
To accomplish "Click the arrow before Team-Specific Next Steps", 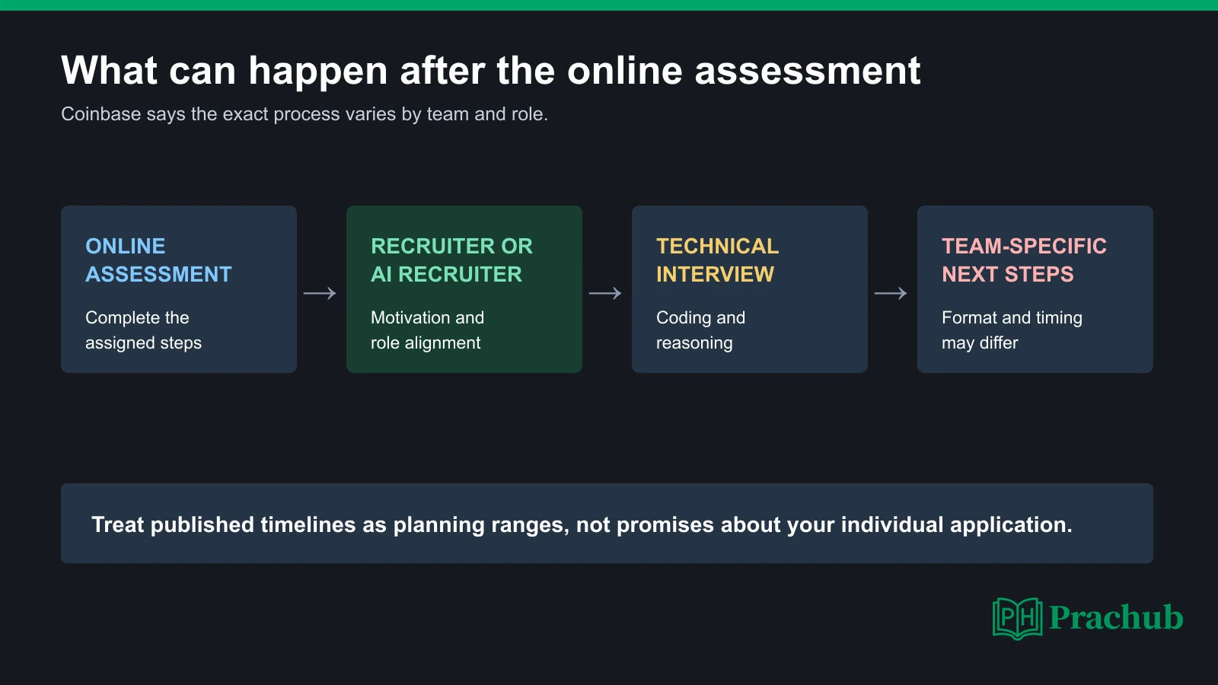I will (891, 293).
